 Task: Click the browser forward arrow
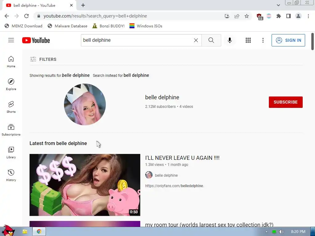pyautogui.click(x=17, y=16)
